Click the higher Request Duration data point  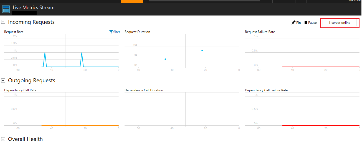click(x=202, y=50)
